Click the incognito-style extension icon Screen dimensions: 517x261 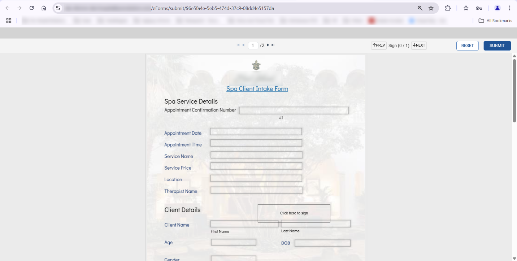pos(466,8)
